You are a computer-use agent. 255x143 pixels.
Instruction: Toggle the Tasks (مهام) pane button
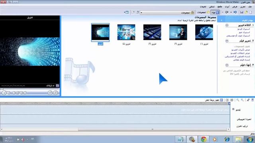click(x=215, y=12)
